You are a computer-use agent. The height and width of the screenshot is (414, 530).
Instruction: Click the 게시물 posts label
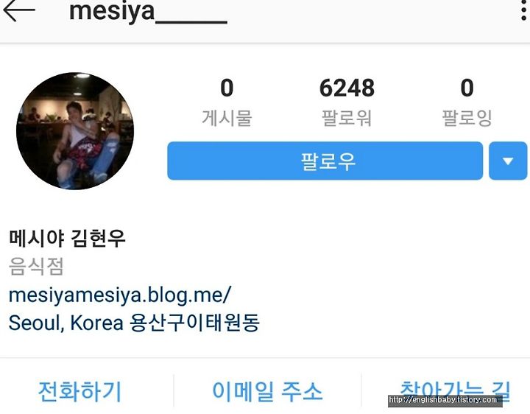227,118
